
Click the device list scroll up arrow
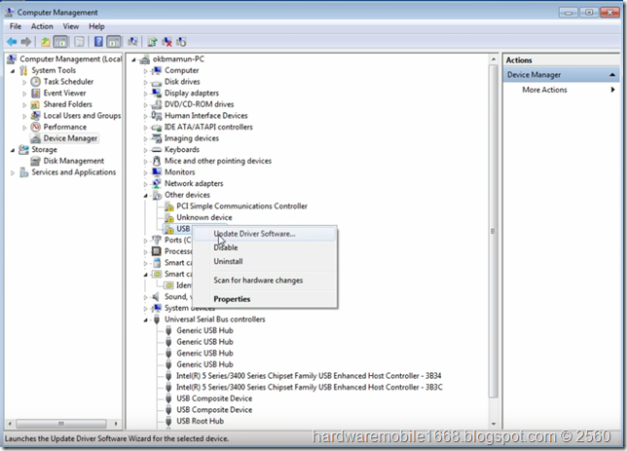[494, 59]
